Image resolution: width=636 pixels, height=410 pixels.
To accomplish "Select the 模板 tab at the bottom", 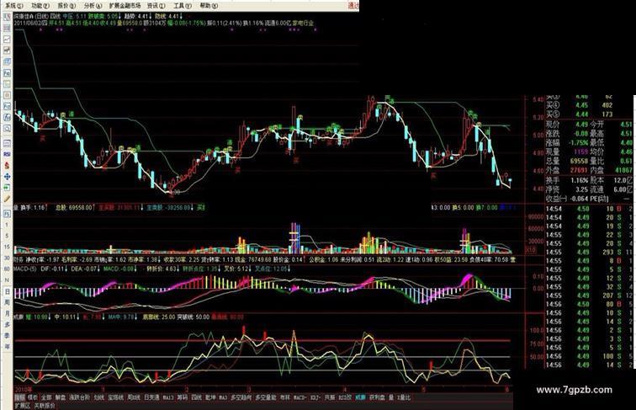I will [x=33, y=397].
